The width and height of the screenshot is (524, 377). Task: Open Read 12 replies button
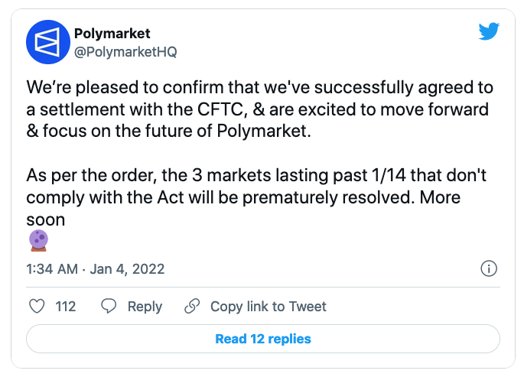tap(263, 339)
